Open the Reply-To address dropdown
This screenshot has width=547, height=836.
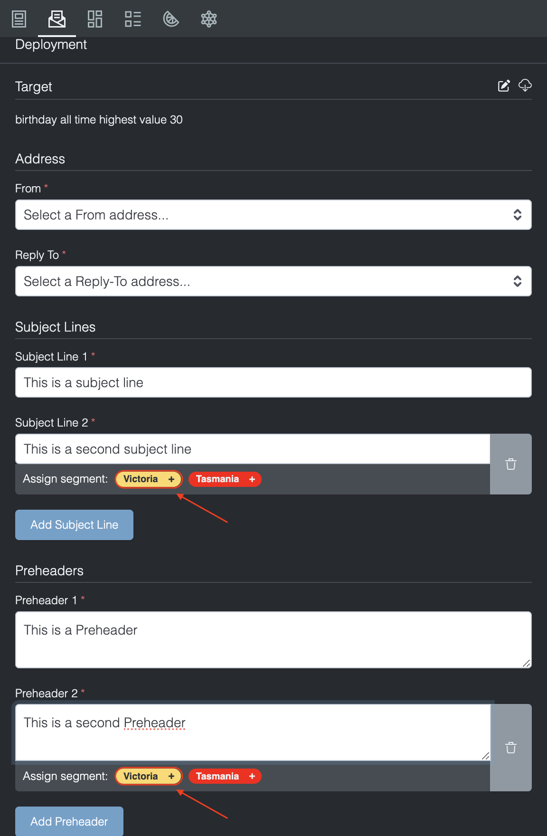point(273,281)
